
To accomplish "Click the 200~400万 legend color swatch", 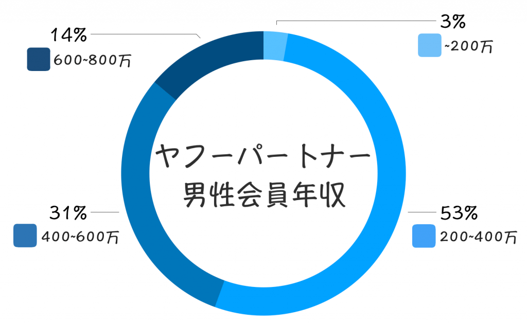I will (x=424, y=236).
